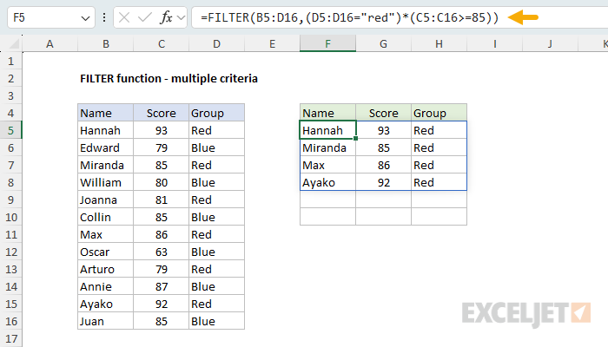Select row 12 header
This screenshot has width=608, height=347.
point(10,252)
